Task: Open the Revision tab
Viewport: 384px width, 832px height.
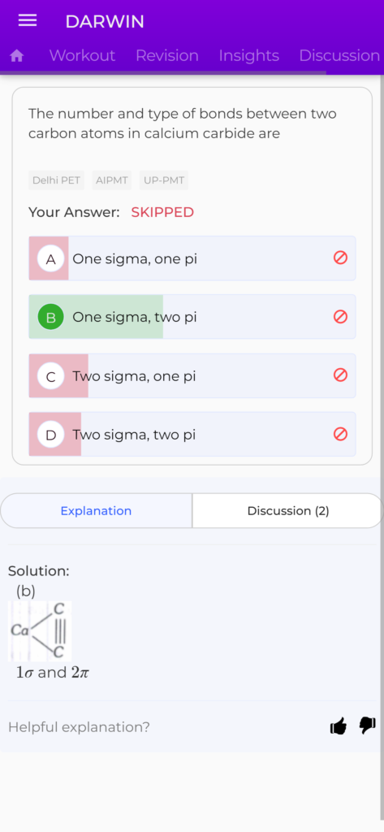Action: pos(167,56)
